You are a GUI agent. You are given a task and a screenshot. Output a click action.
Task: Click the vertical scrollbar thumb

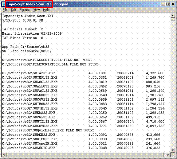tap(173, 19)
